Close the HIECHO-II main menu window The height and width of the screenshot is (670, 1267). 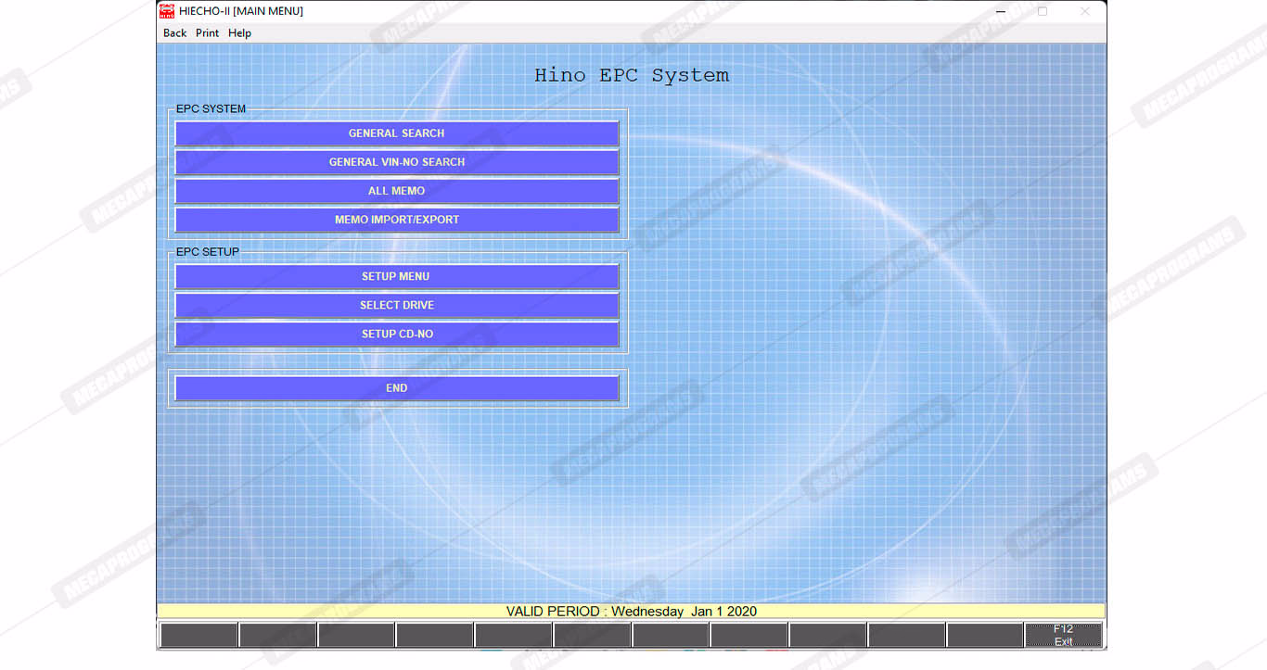coord(1084,11)
